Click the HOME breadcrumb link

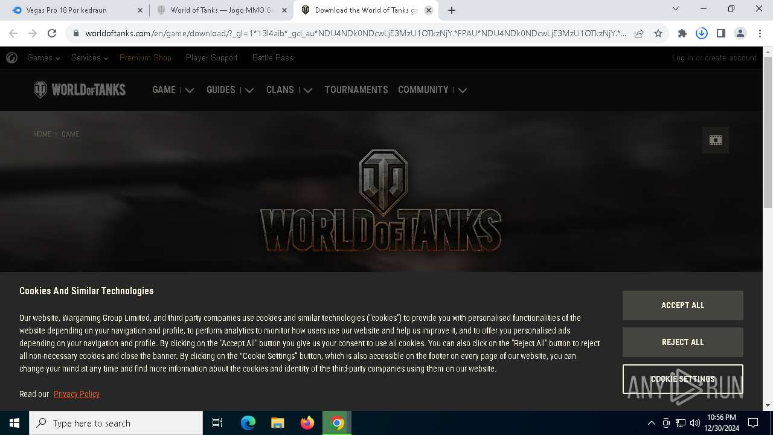[42, 134]
